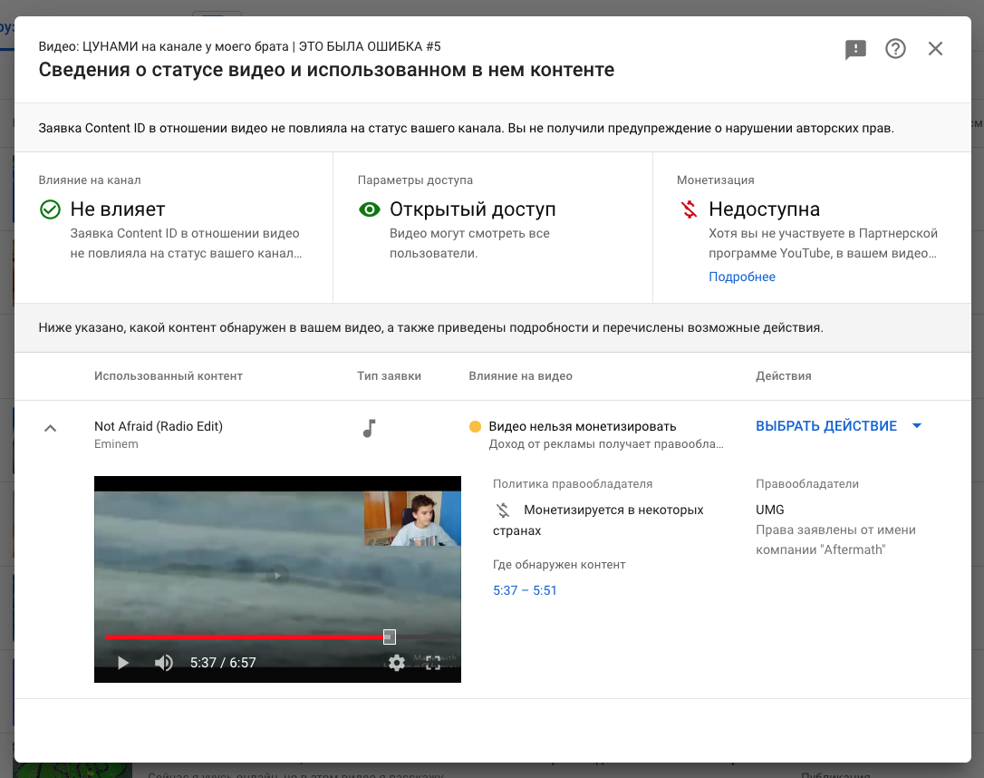Click the send feedback icon
Image resolution: width=984 pixels, height=778 pixels.
point(855,49)
